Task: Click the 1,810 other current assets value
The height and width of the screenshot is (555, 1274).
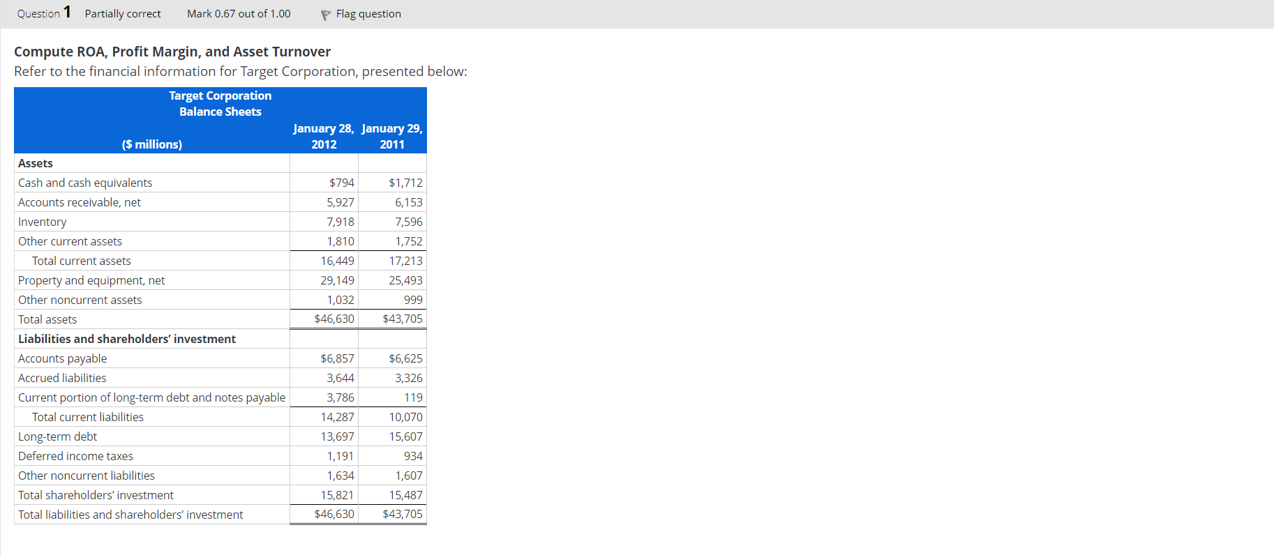Action: click(340, 241)
